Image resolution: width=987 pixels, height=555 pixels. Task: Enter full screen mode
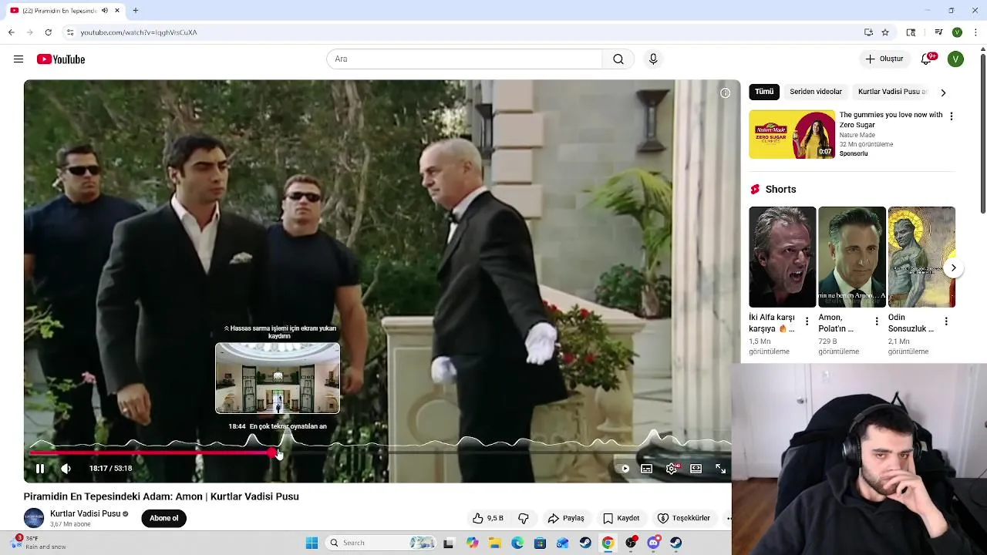click(x=720, y=468)
